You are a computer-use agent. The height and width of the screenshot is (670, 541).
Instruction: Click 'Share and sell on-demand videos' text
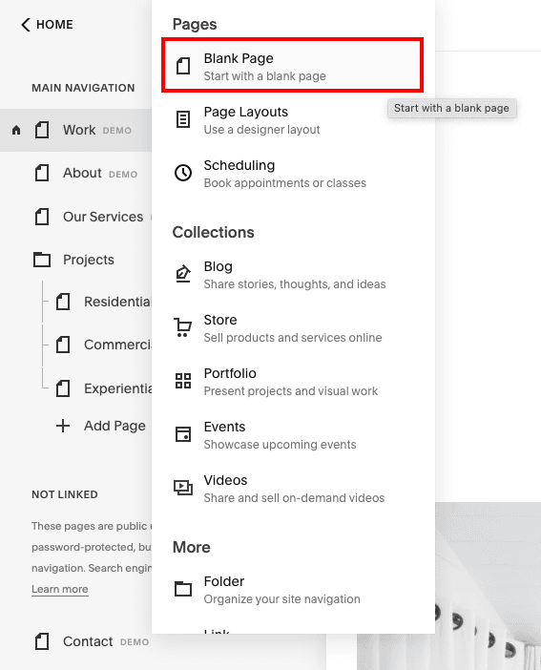(x=294, y=498)
